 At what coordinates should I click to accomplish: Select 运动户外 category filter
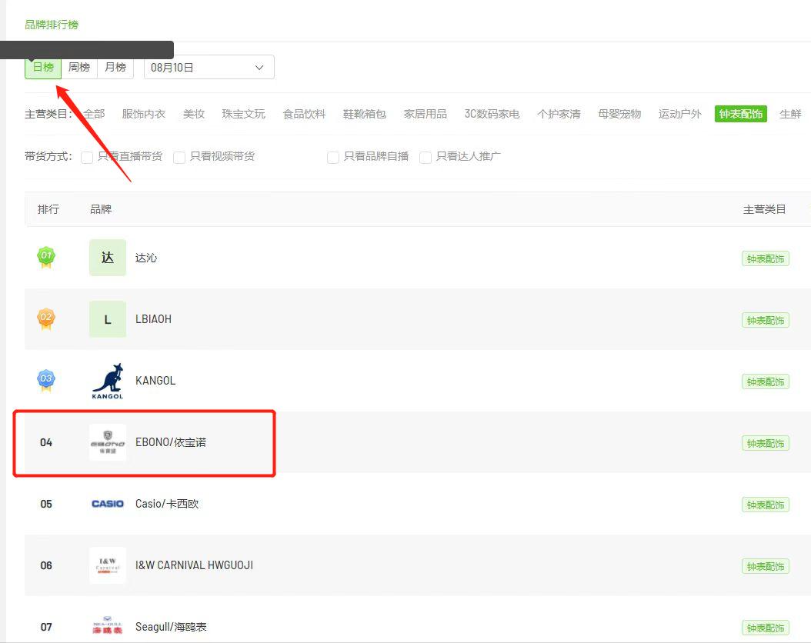pos(680,114)
